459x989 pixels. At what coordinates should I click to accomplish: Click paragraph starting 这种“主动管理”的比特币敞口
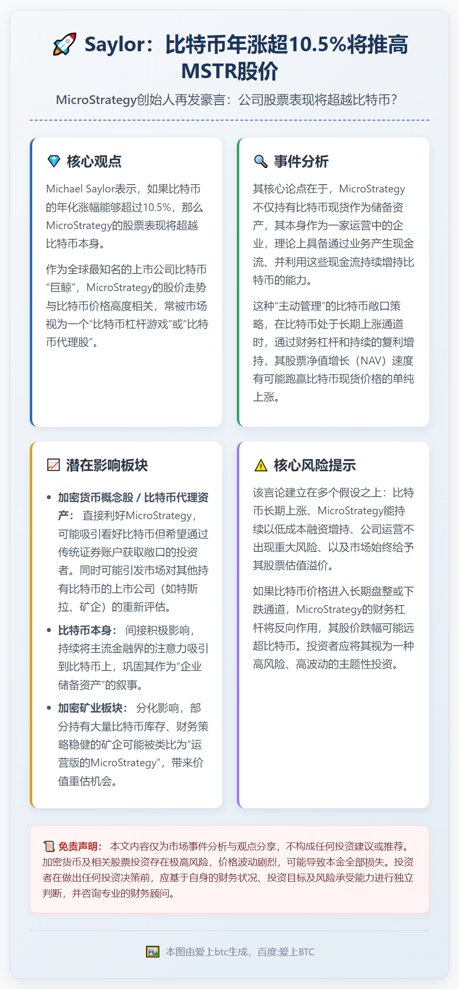pyautogui.click(x=334, y=352)
